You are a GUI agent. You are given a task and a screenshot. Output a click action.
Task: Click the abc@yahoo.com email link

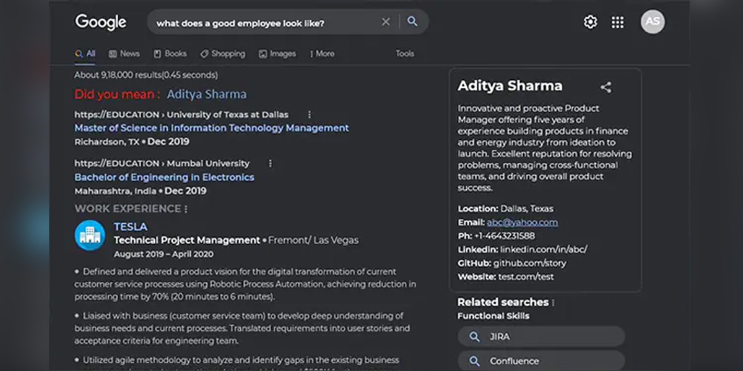[x=522, y=223]
